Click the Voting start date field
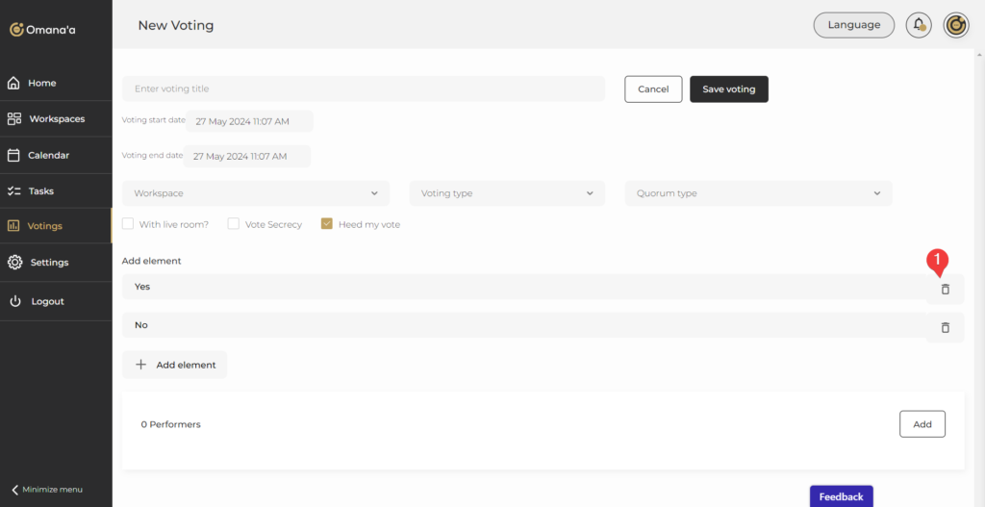 [250, 122]
